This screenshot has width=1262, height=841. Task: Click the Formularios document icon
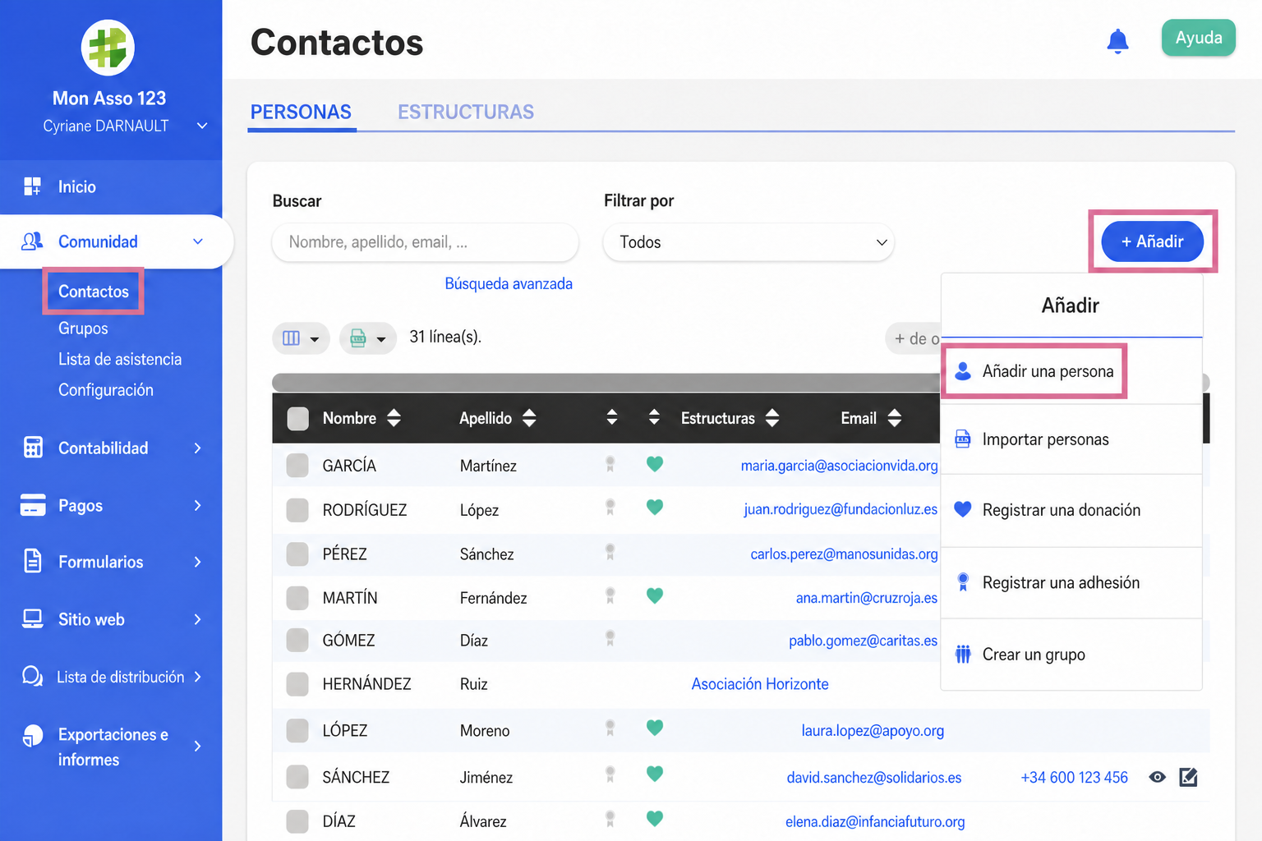click(x=33, y=561)
